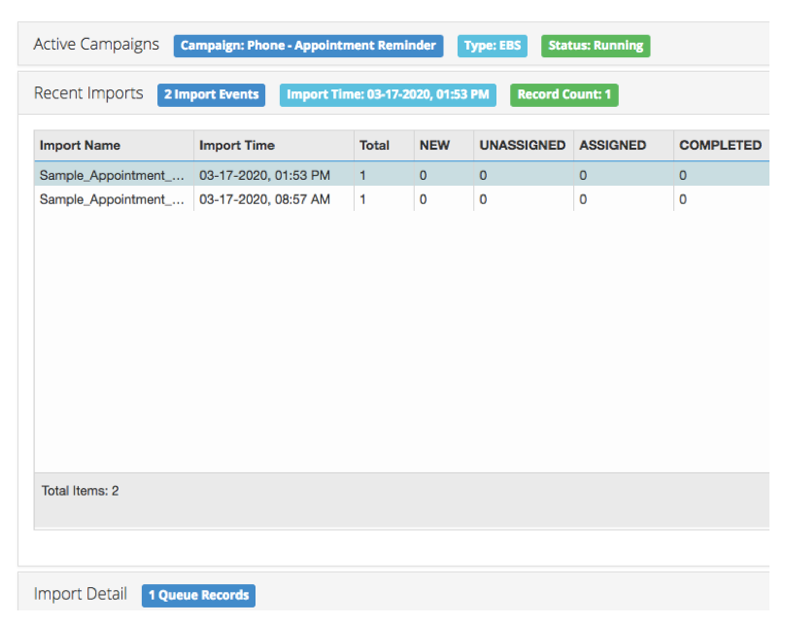The width and height of the screenshot is (785, 625).
Task: Click the Recent Imports panel heading
Action: (88, 93)
